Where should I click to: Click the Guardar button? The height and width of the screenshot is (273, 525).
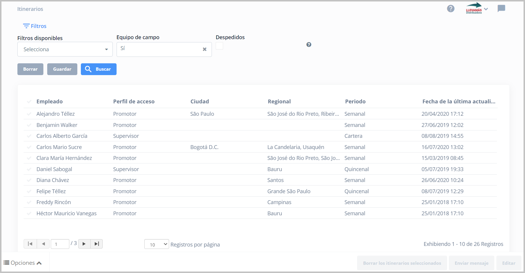62,69
